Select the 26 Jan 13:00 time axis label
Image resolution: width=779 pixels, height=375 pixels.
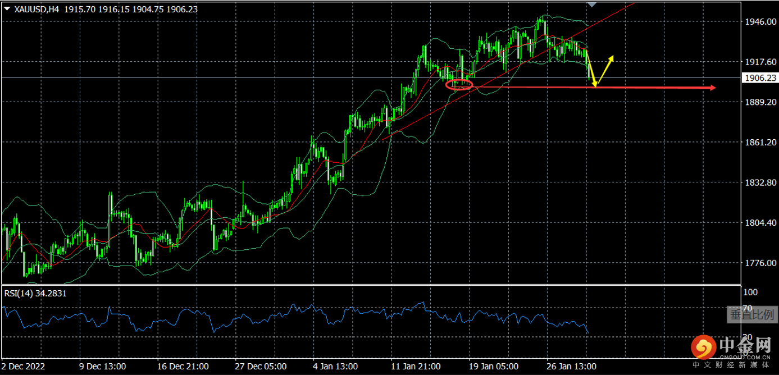coord(572,367)
